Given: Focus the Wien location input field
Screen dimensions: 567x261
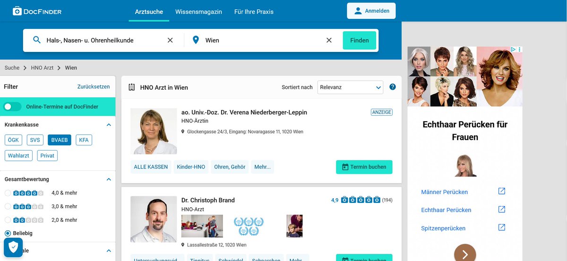Looking at the screenshot, I should [262, 40].
